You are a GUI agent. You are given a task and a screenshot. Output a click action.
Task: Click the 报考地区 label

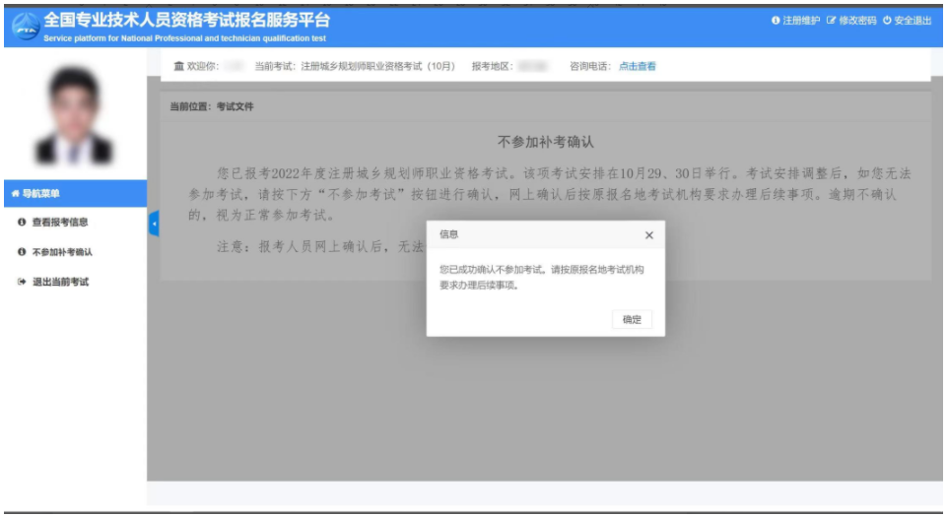click(492, 66)
